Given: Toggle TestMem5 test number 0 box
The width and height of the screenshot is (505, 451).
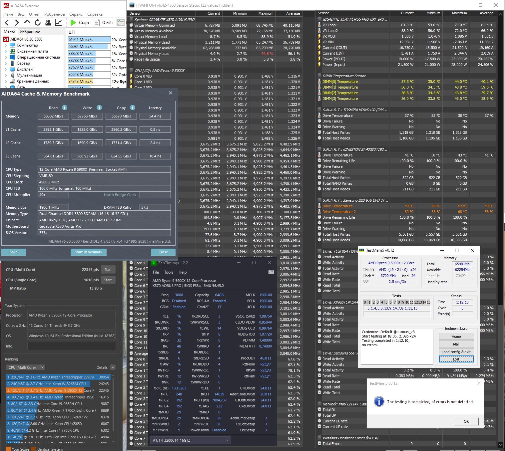Looking at the screenshot, I should (365, 302).
